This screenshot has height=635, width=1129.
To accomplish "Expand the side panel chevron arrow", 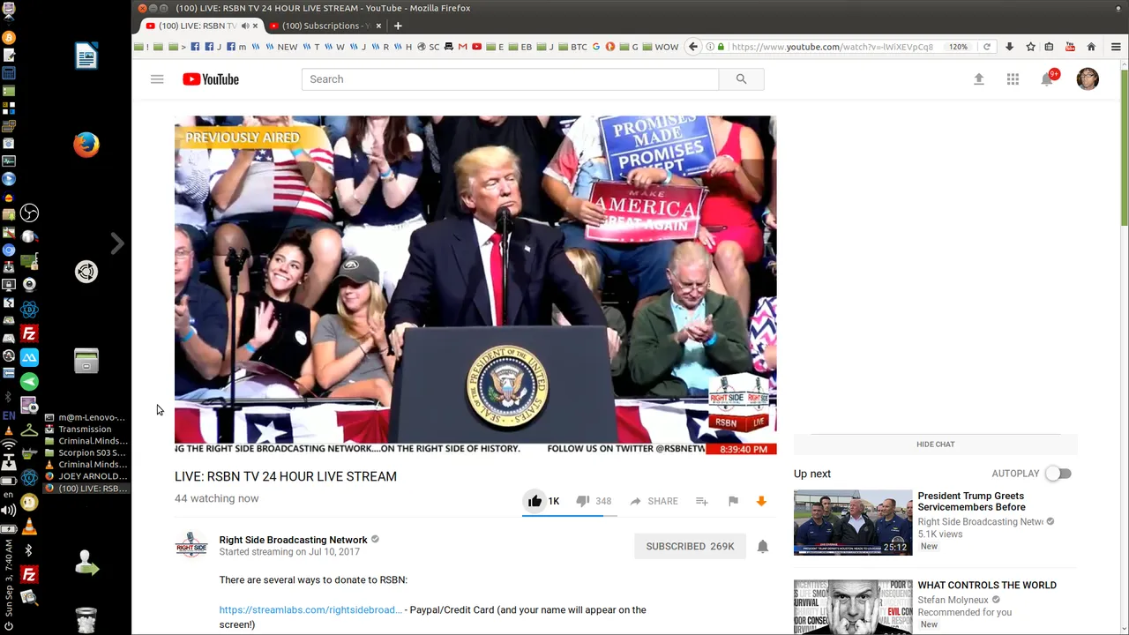I will click(x=117, y=243).
